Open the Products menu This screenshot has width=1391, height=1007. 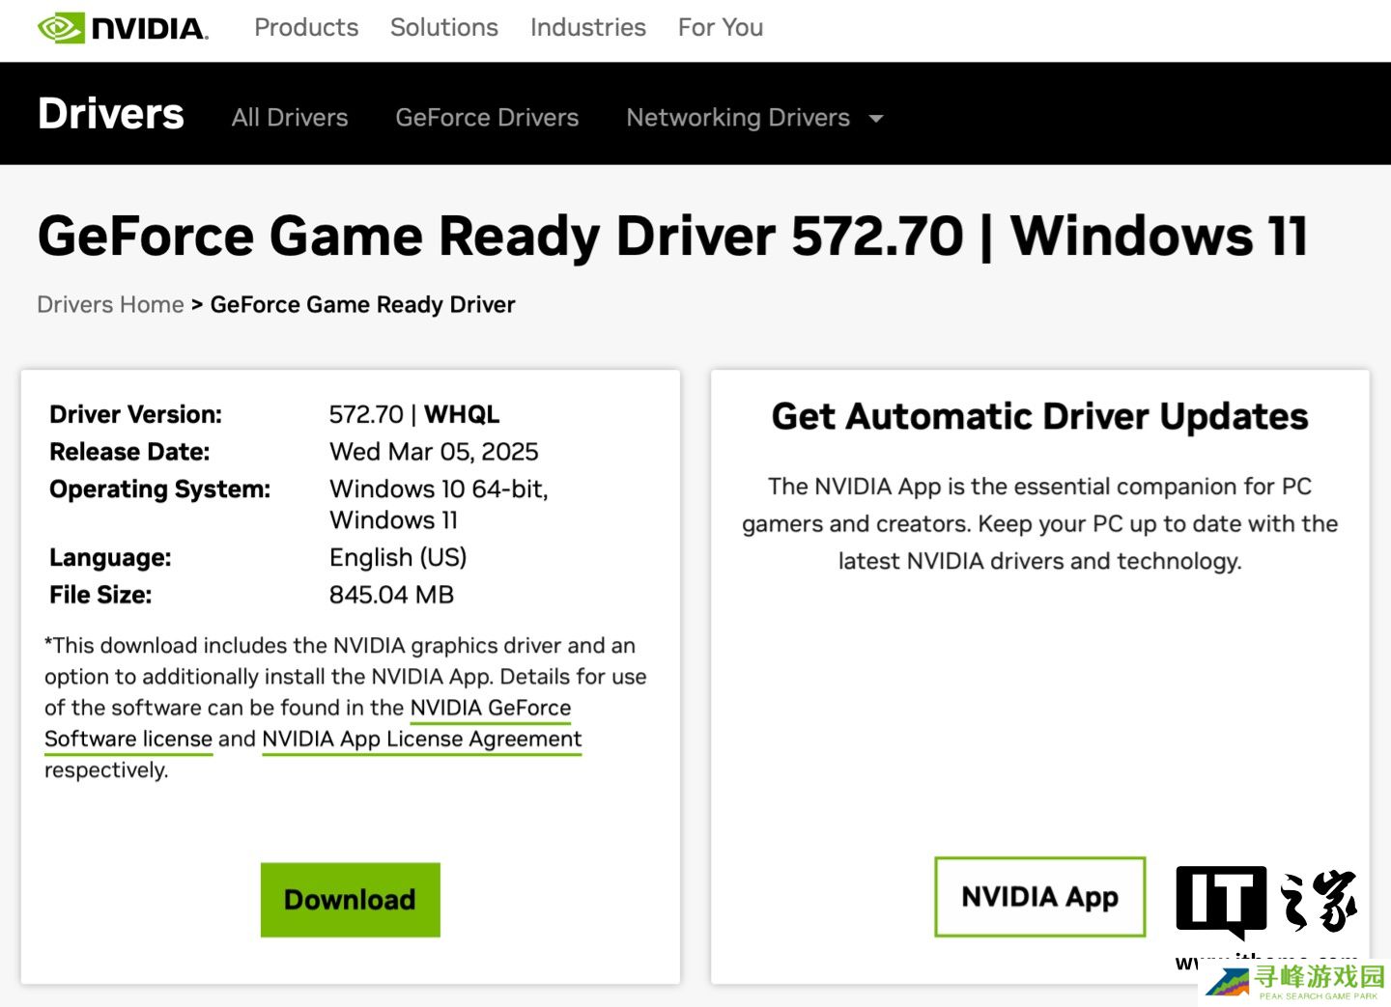click(x=306, y=28)
